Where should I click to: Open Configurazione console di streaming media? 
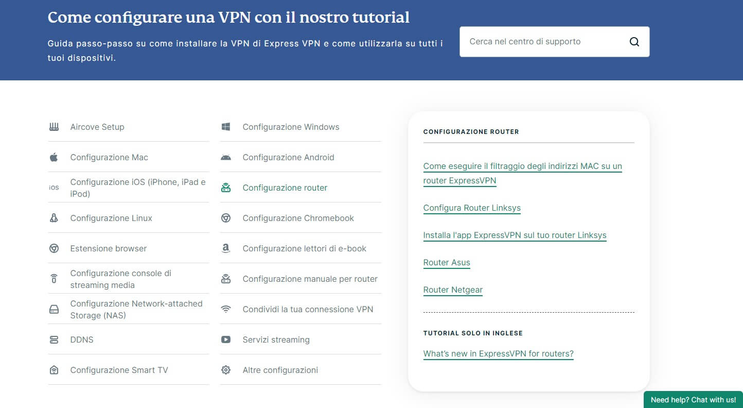tap(121, 279)
